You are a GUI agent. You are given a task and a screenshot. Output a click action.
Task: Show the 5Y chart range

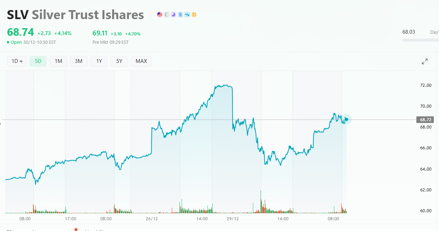point(119,61)
